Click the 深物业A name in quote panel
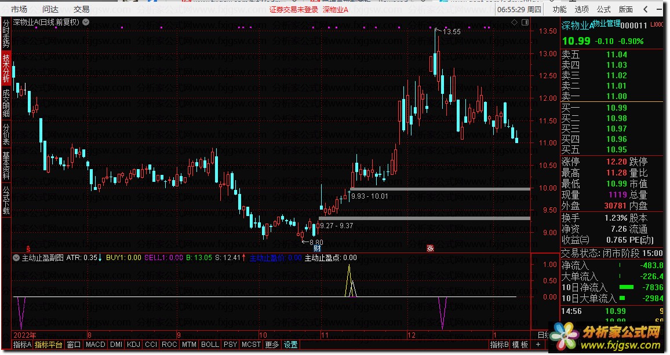This screenshot has width=670, height=355. click(578, 25)
